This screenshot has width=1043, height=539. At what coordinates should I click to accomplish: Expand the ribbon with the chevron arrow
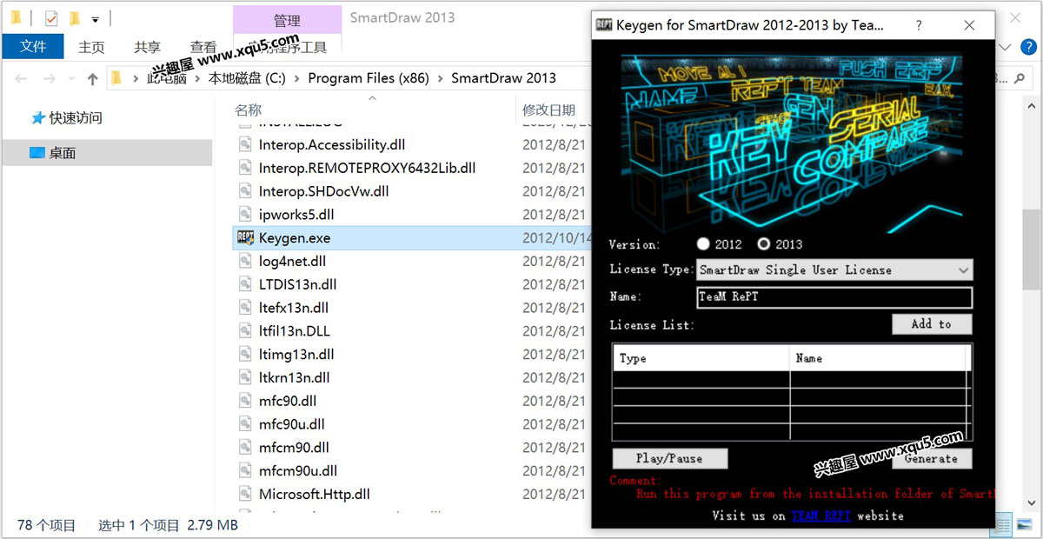point(1006,47)
